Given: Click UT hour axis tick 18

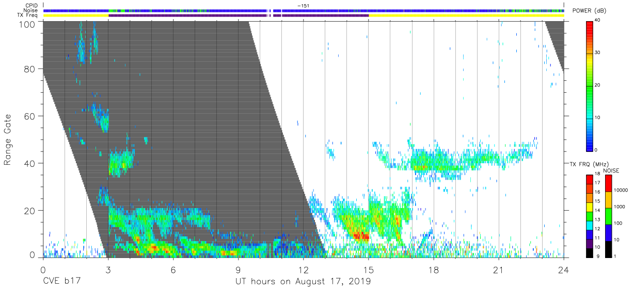Looking at the screenshot, I should 434,269.
